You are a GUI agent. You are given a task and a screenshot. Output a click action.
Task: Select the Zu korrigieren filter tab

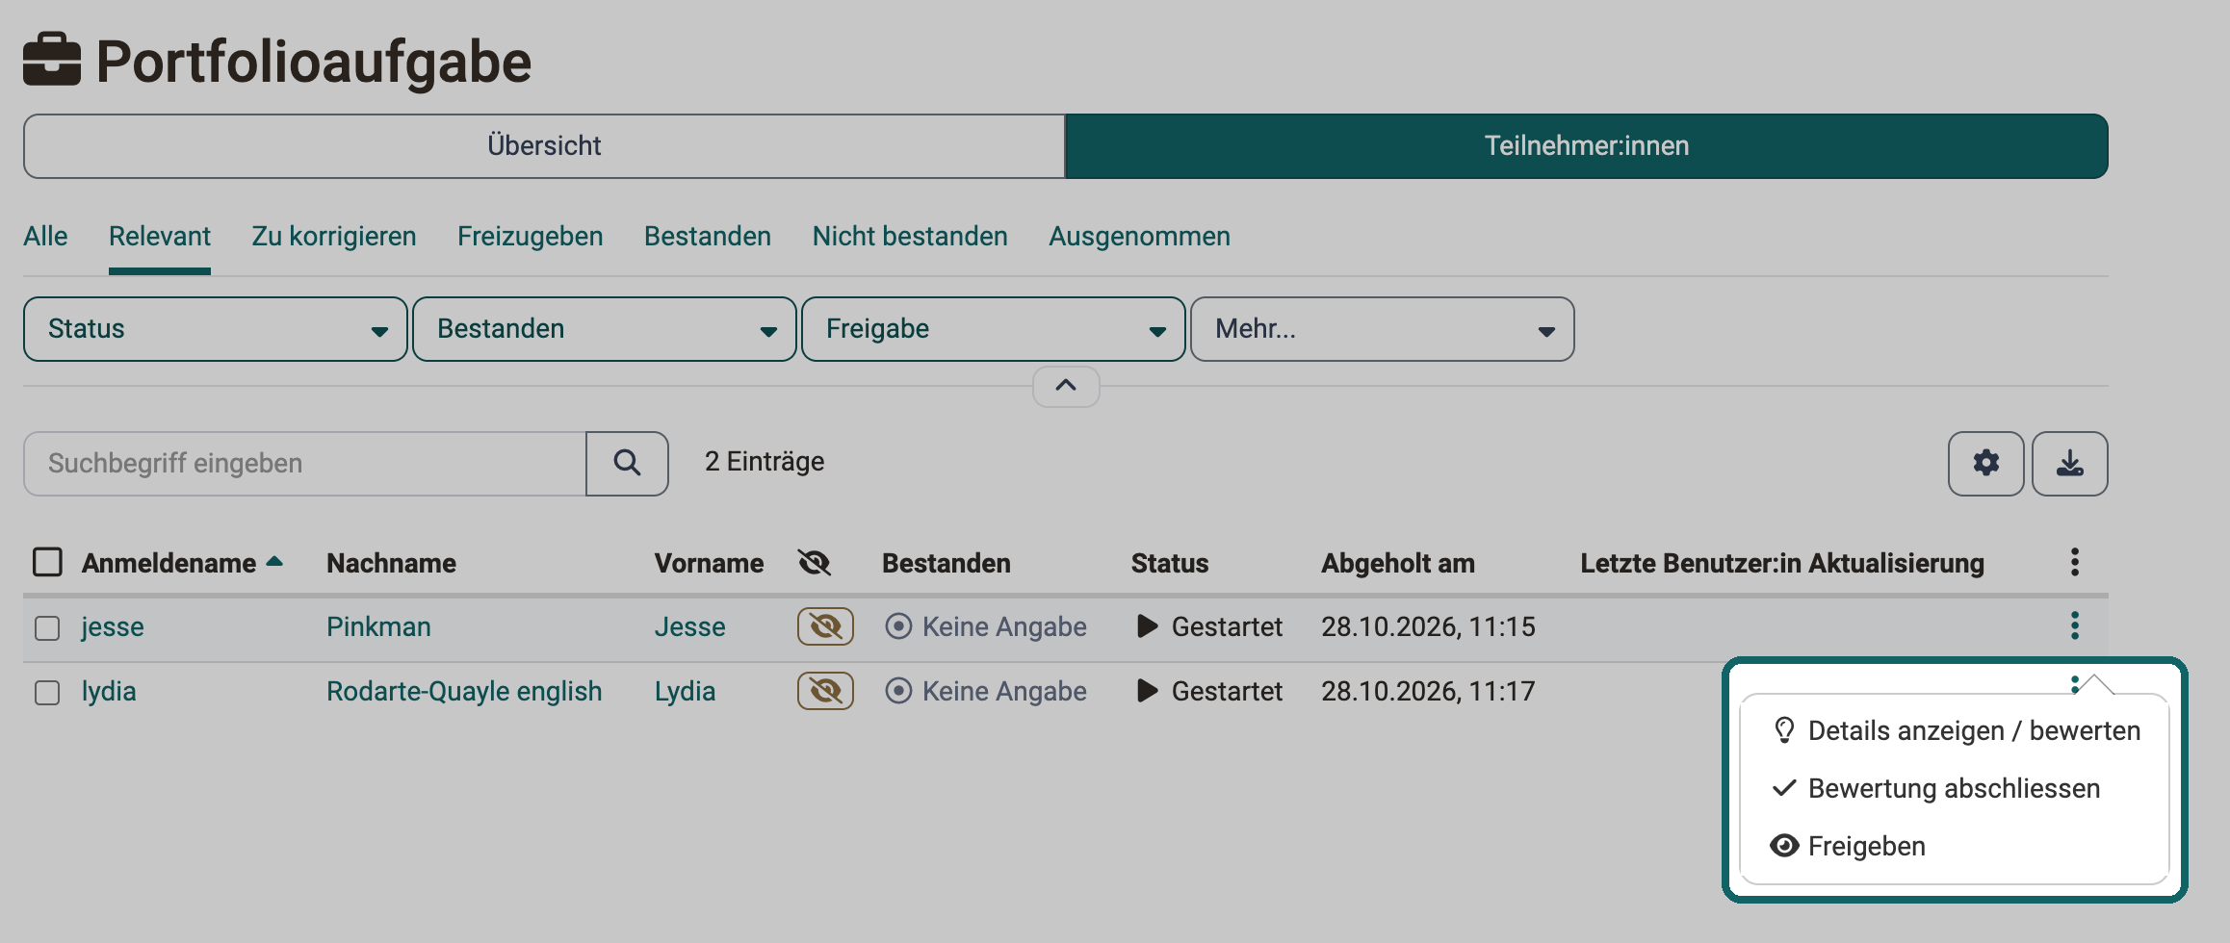(x=334, y=237)
